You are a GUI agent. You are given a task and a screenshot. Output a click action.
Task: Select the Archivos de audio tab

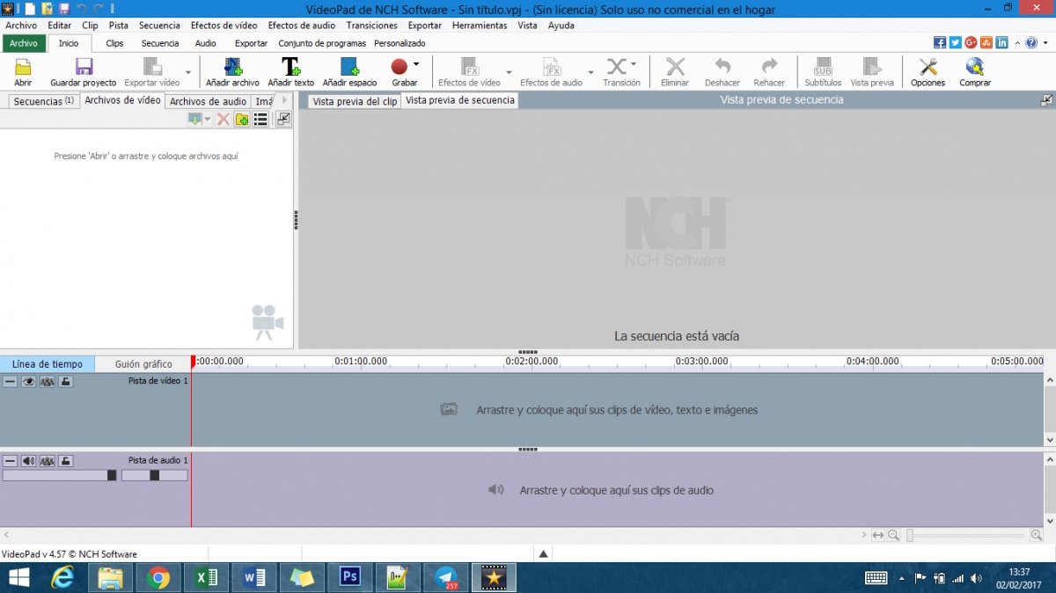tap(208, 101)
